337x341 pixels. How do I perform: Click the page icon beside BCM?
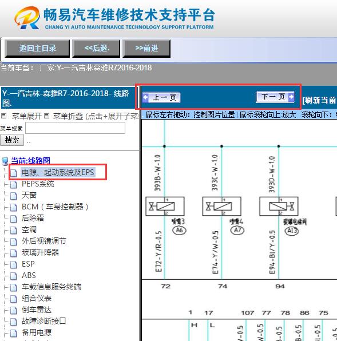click(14, 207)
